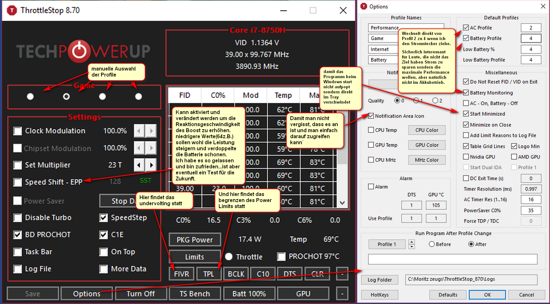Click the Turn Off button
The image size is (550, 304).
(141, 294)
